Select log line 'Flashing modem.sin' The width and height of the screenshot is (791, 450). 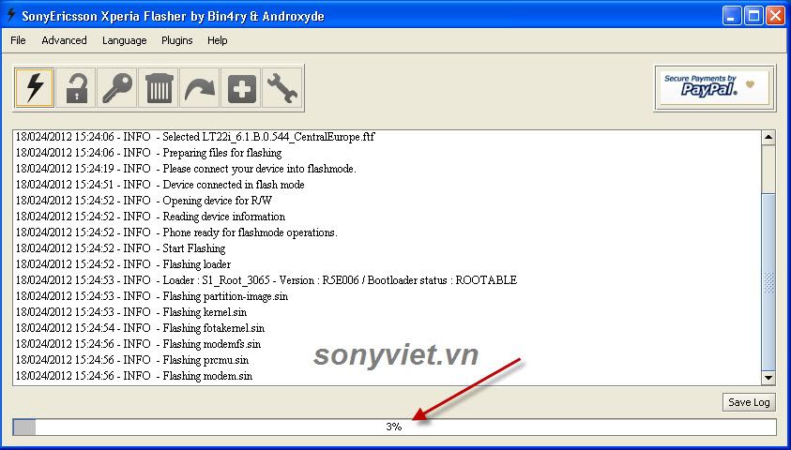pyautogui.click(x=133, y=376)
